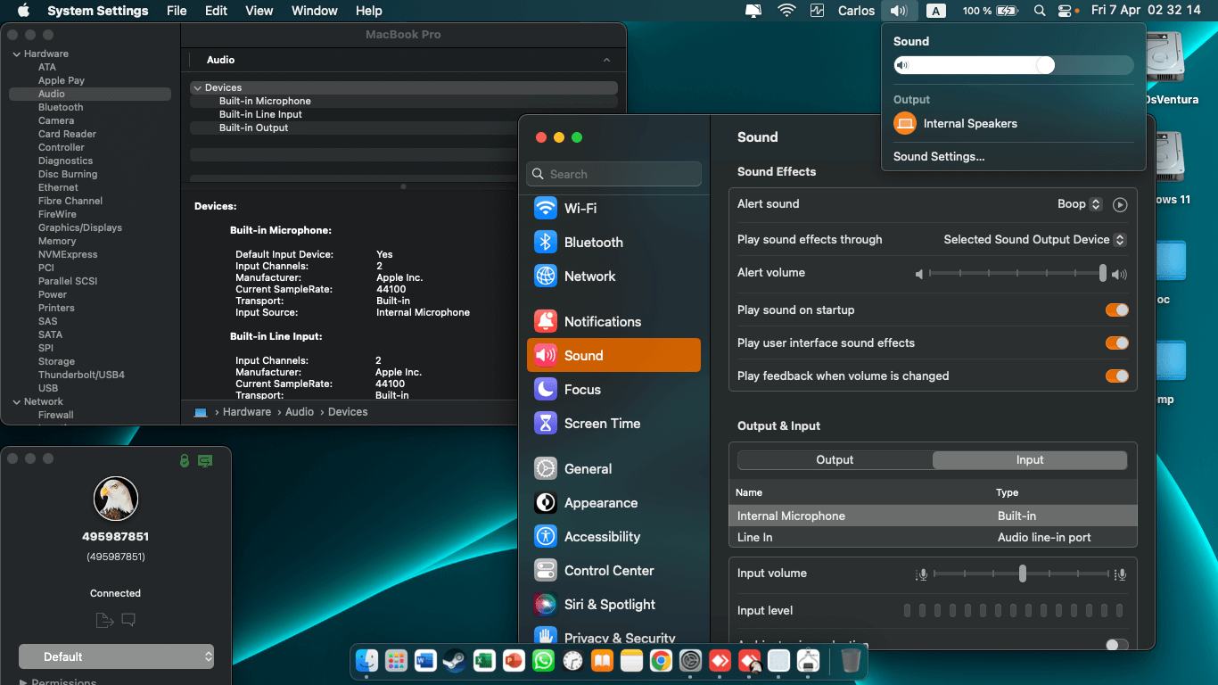Screen dimensions: 1218x685
Task: Select Bluetooth in System Information hardware list
Action: point(61,107)
